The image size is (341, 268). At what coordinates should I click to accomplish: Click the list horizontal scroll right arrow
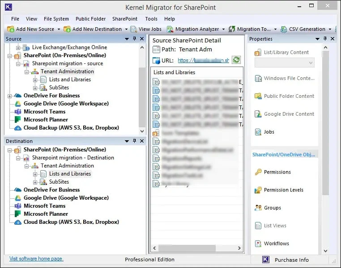pos(239,248)
